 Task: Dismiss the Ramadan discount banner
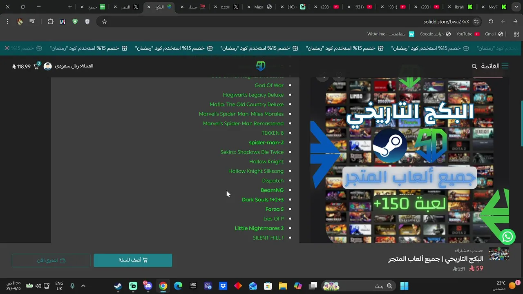pyautogui.click(x=7, y=48)
